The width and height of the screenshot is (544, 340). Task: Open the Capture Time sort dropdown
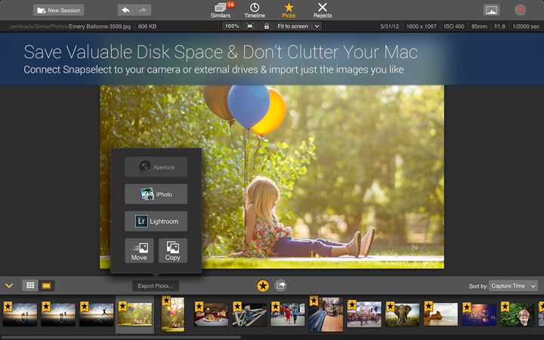pyautogui.click(x=513, y=286)
